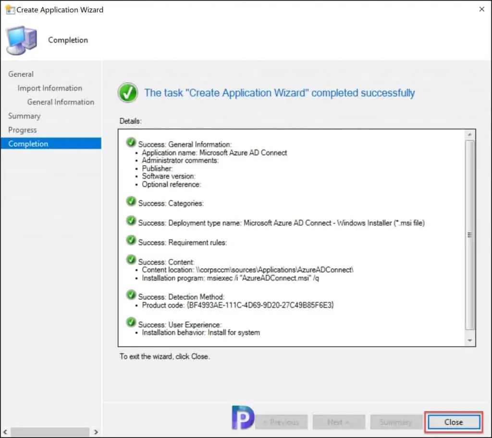The height and width of the screenshot is (438, 492).
Task: Click the green check beside Categories
Action: (x=131, y=201)
